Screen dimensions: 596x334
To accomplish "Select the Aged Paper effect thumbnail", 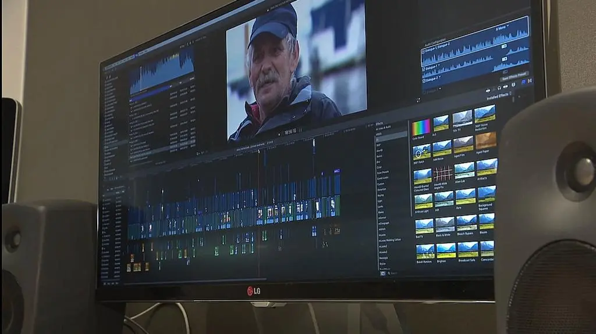I will tap(486, 141).
